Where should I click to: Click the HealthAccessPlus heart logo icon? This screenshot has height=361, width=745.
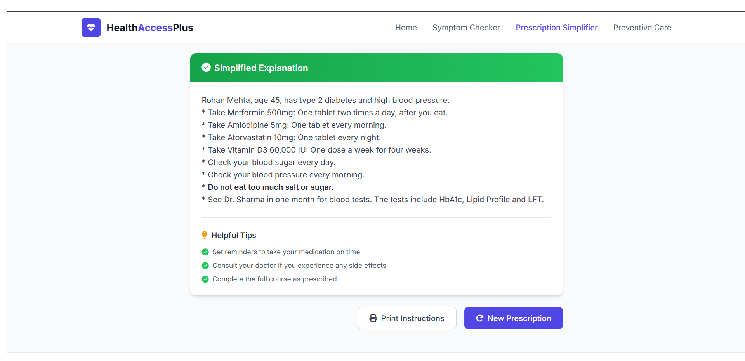pos(91,28)
